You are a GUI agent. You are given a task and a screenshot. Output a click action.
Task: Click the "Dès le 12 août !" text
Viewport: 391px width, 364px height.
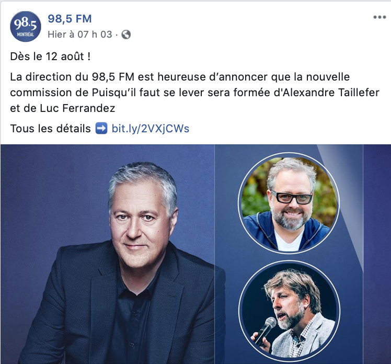[x=50, y=56]
